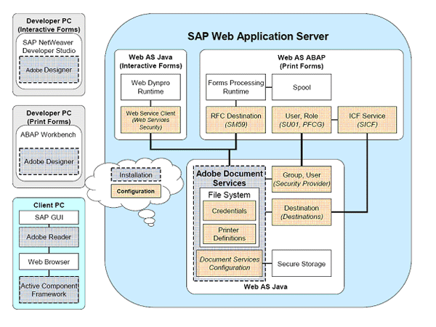Click the Client PC heading

(49, 205)
